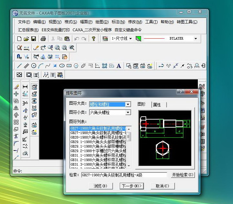Select the Array grid tool in left panel
This screenshot has height=204, width=233.
[16, 122]
